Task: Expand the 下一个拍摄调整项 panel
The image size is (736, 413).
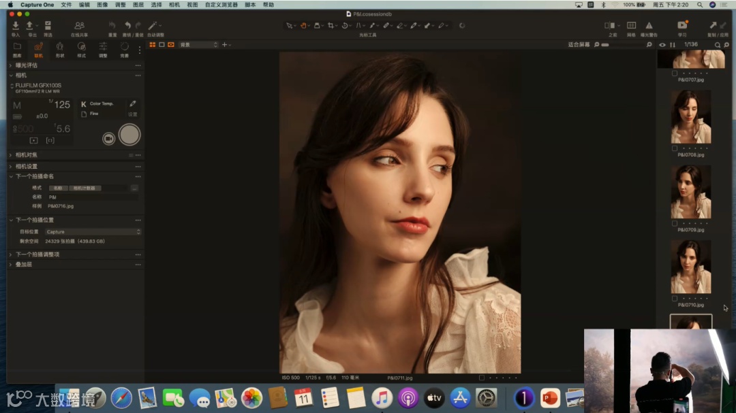Action: (x=11, y=254)
